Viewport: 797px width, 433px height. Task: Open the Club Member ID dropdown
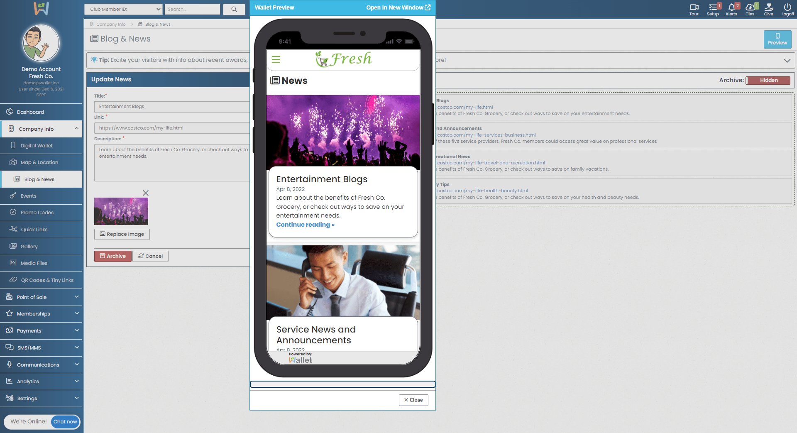click(123, 9)
